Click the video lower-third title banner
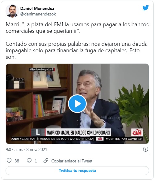This screenshot has width=155, height=181. [71, 132]
